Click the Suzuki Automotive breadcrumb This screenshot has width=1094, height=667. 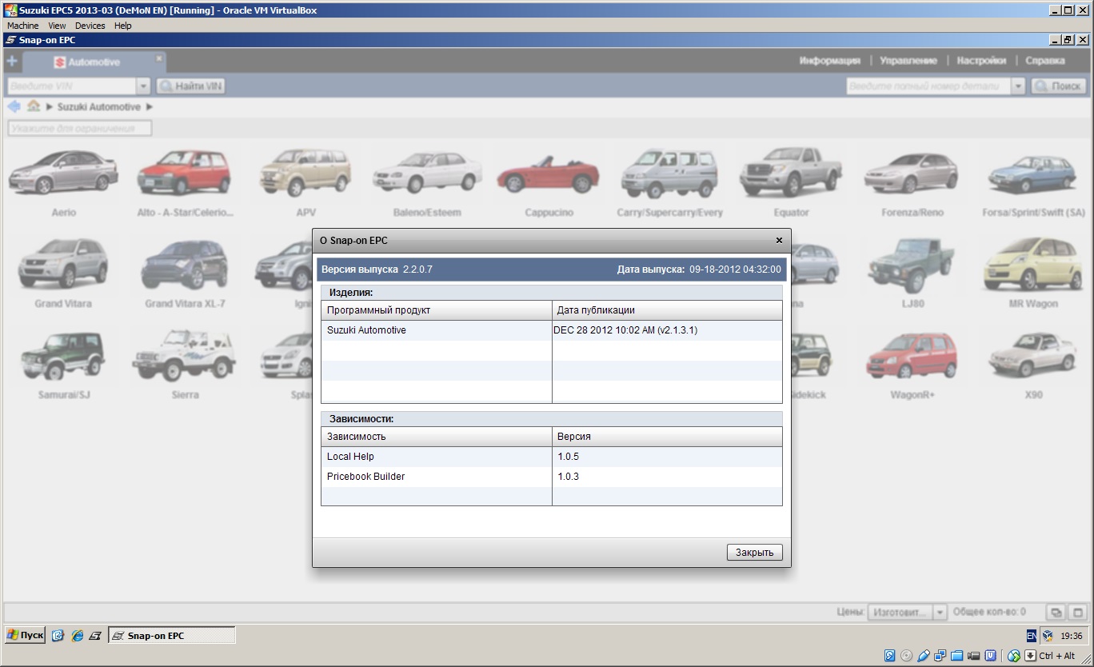click(x=98, y=107)
